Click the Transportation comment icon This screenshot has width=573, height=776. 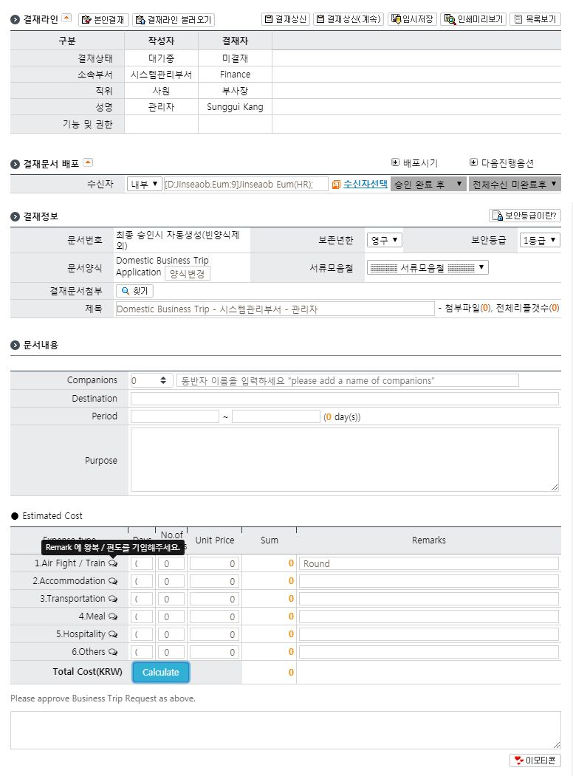pos(113,599)
